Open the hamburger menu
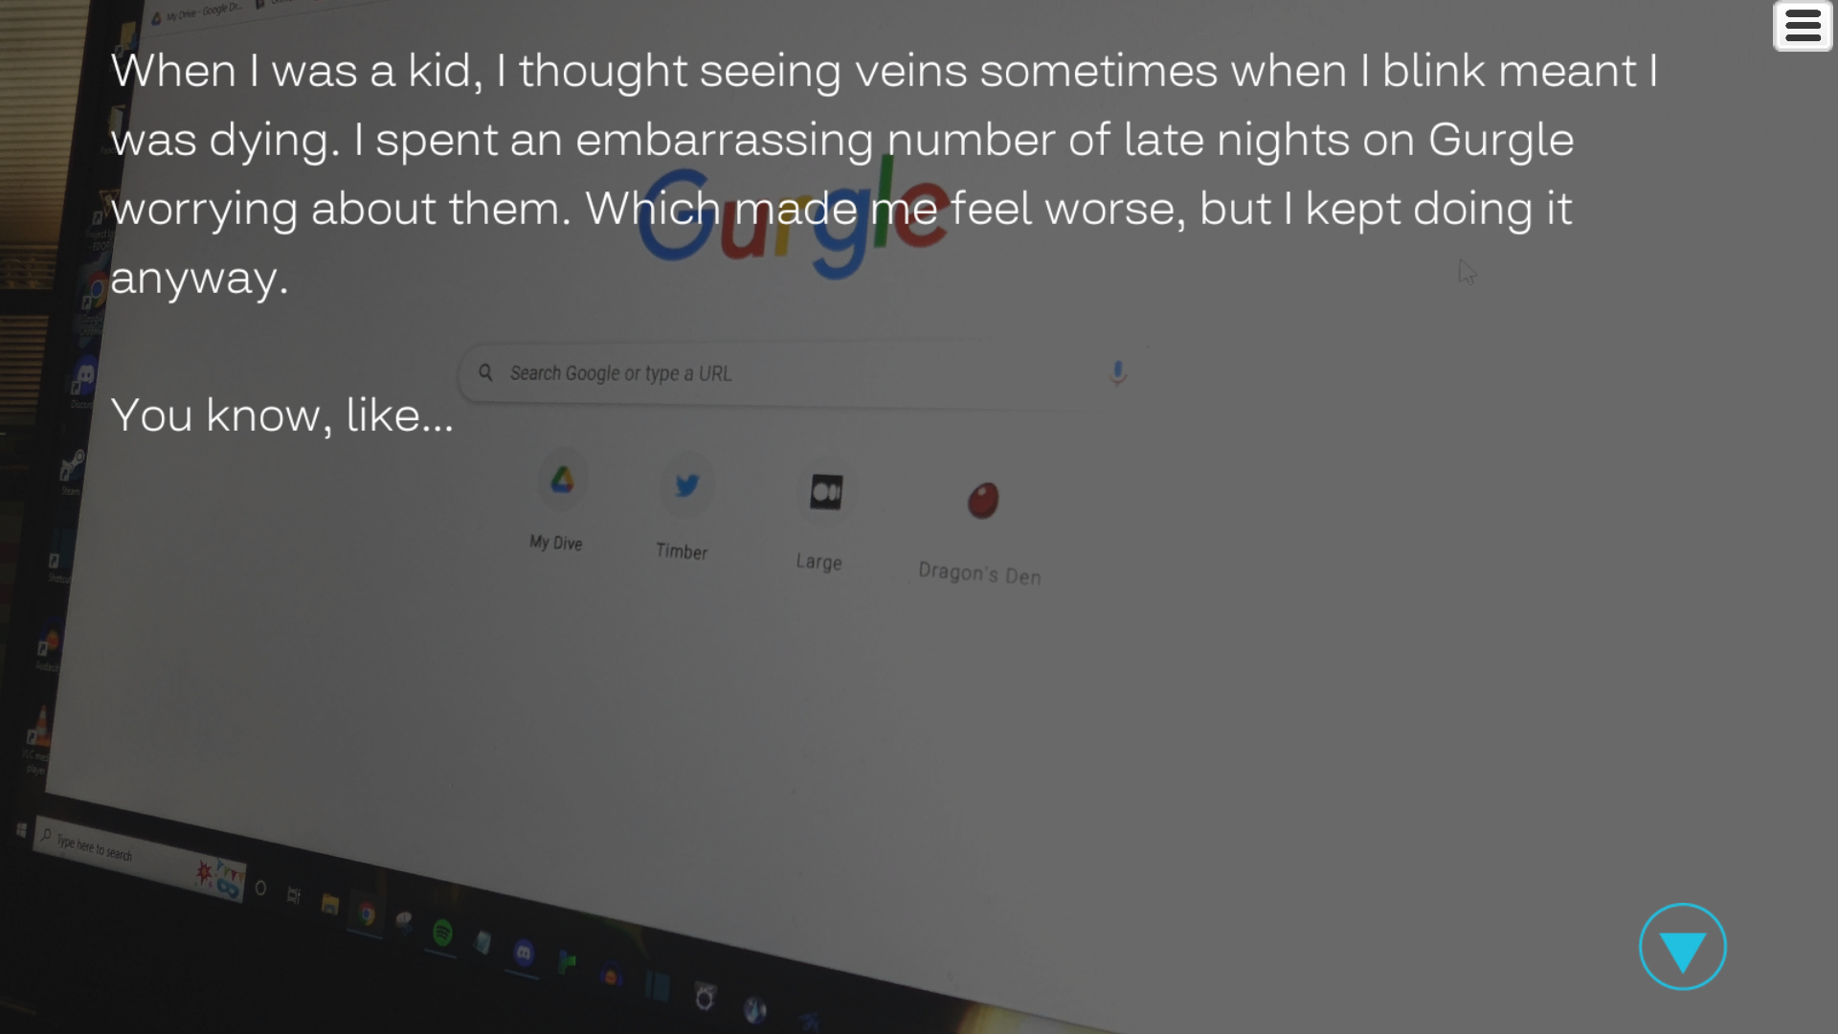 (x=1803, y=26)
